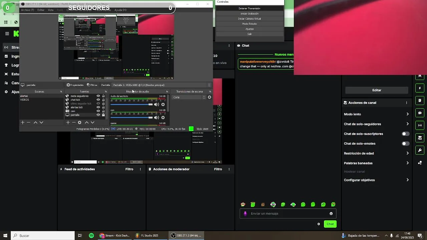Expand Configurar objetivos options
The height and width of the screenshot is (240, 427).
click(x=377, y=180)
